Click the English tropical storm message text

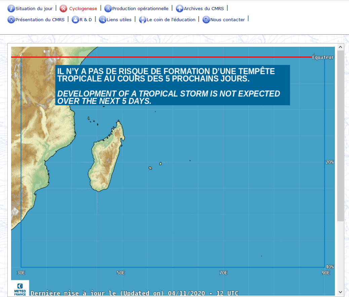[168, 97]
